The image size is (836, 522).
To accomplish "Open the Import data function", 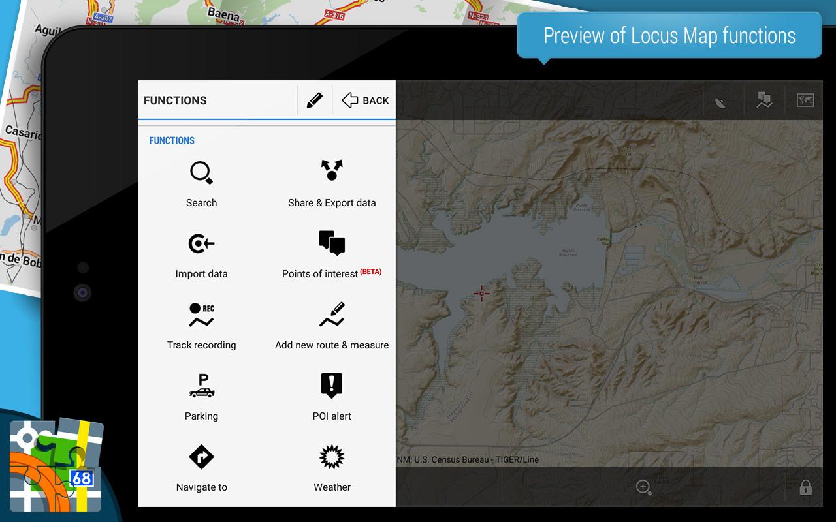I will click(201, 244).
